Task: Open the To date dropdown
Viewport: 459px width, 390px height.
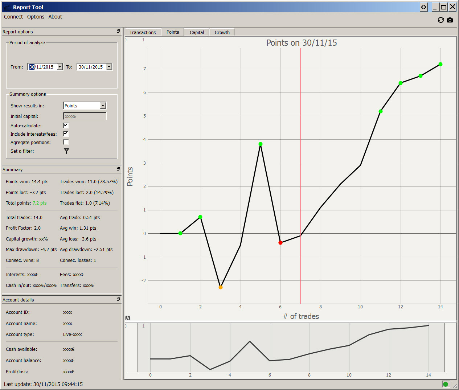Action: pyautogui.click(x=109, y=67)
